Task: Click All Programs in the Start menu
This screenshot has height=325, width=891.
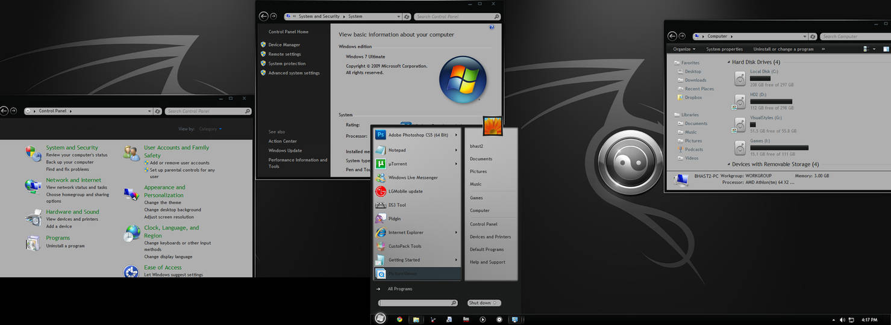Action: click(400, 289)
